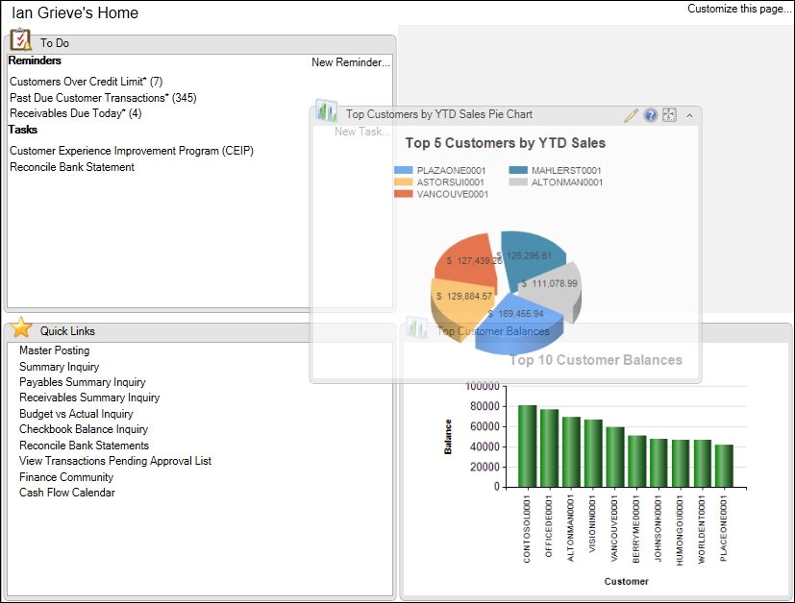Open Master Posting quick link

point(54,350)
